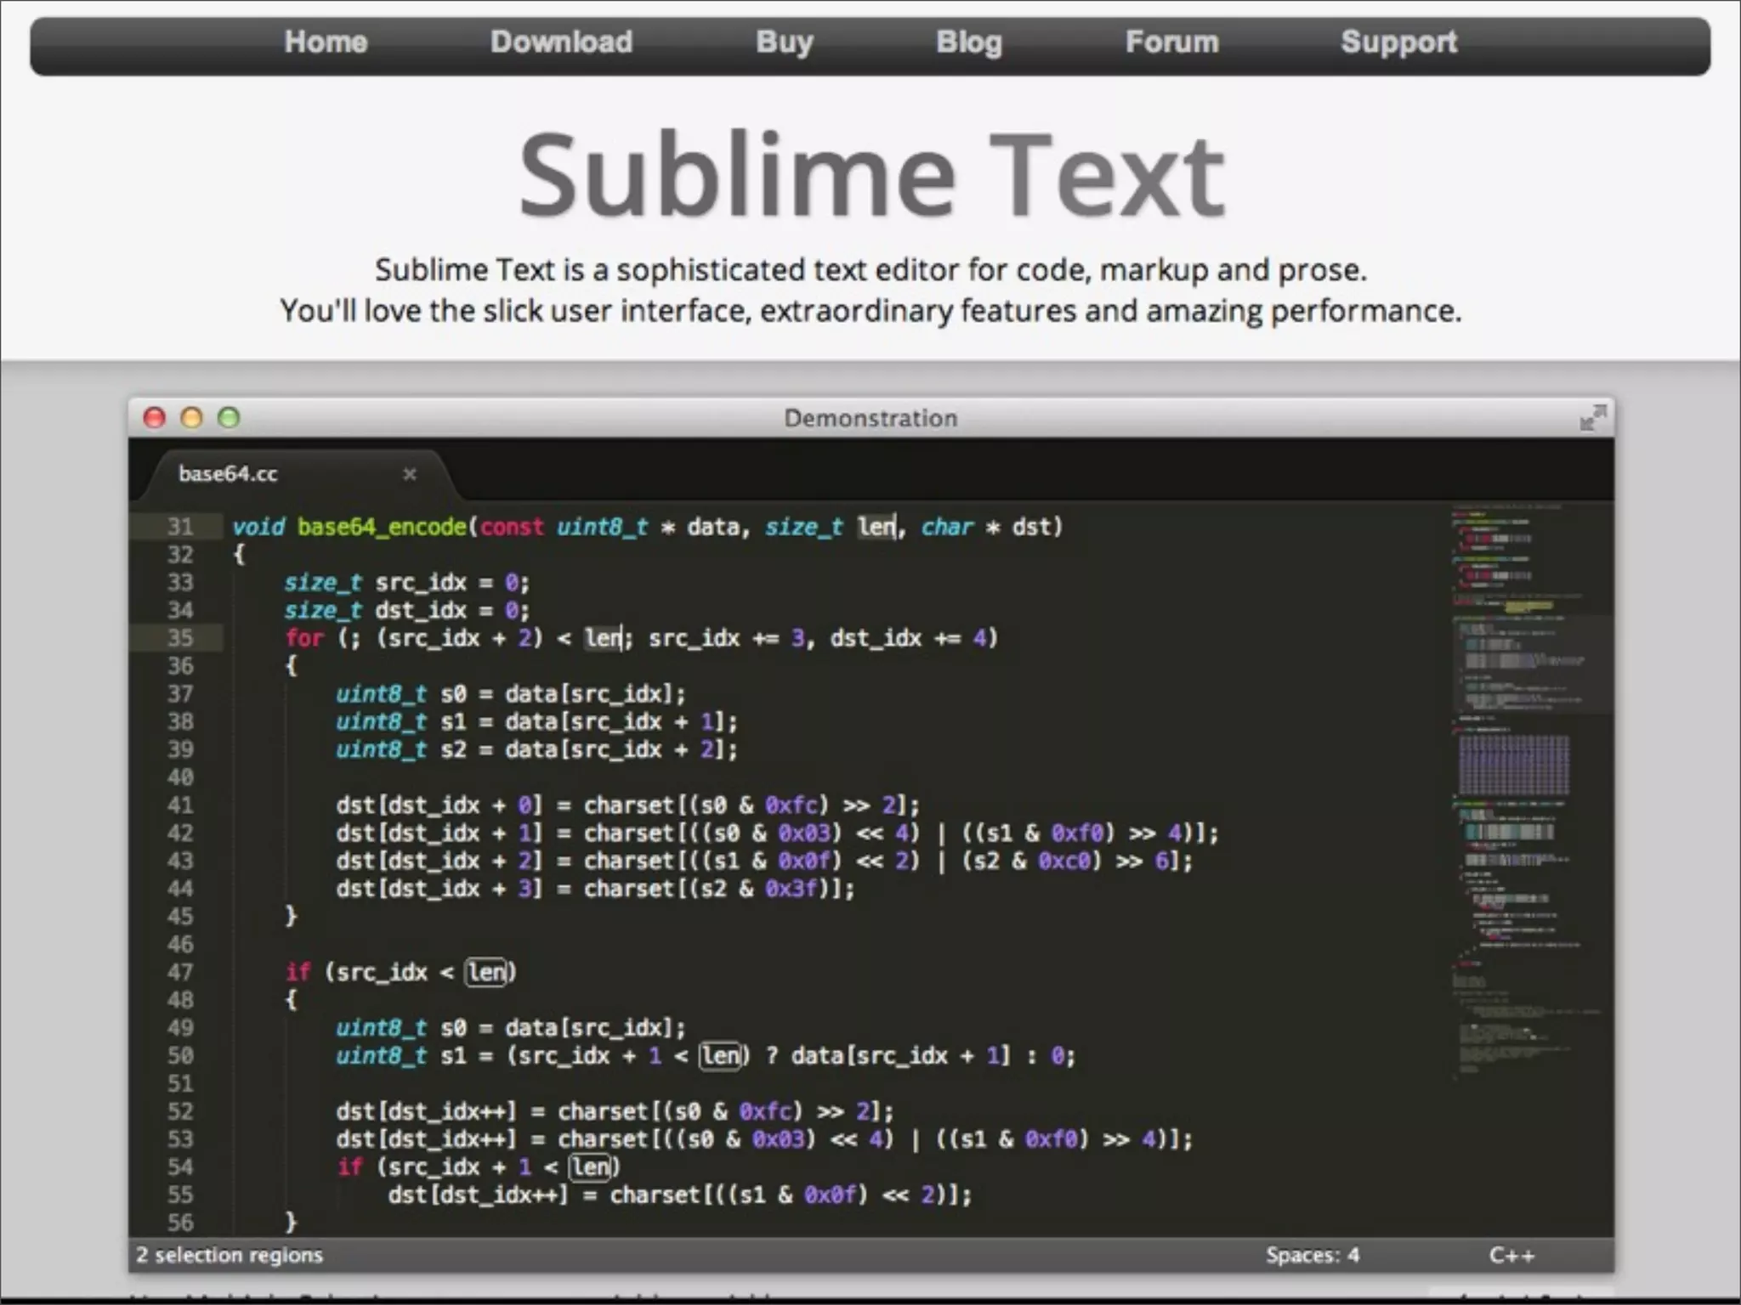Navigate to the Support page
This screenshot has height=1305, width=1741.
(1398, 42)
